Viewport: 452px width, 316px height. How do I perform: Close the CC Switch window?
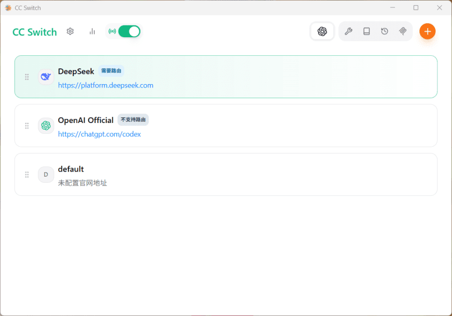[x=440, y=7]
